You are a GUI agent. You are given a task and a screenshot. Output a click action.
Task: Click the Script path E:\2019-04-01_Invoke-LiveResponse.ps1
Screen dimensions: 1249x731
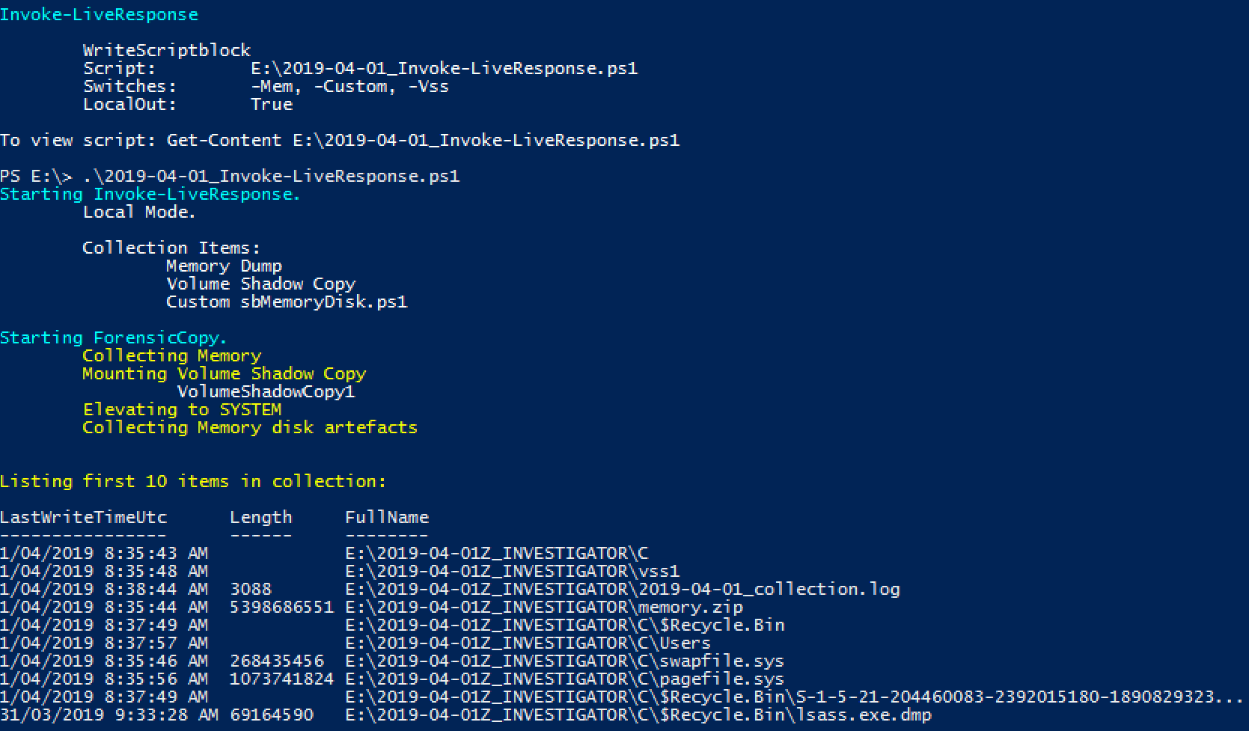click(x=445, y=68)
